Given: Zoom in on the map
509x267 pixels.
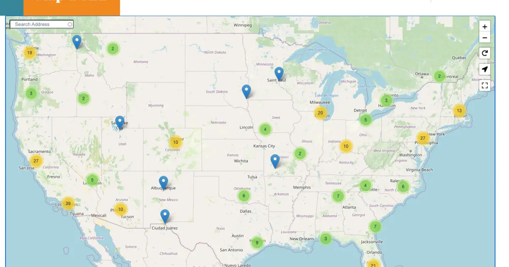Looking at the screenshot, I should click(x=485, y=26).
